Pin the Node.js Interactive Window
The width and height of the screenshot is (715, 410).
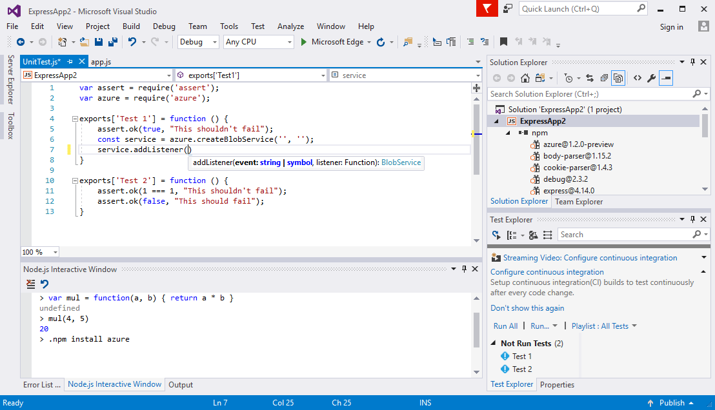(464, 269)
